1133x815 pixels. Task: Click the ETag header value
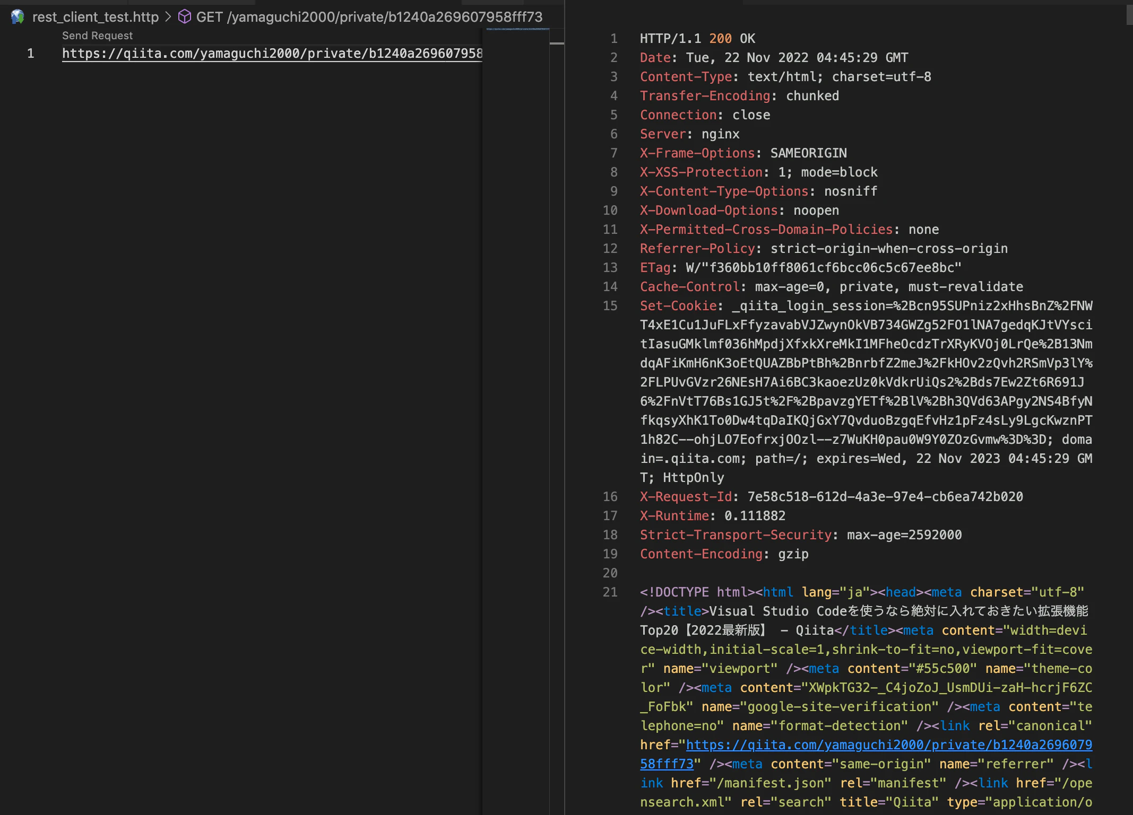pos(824,268)
